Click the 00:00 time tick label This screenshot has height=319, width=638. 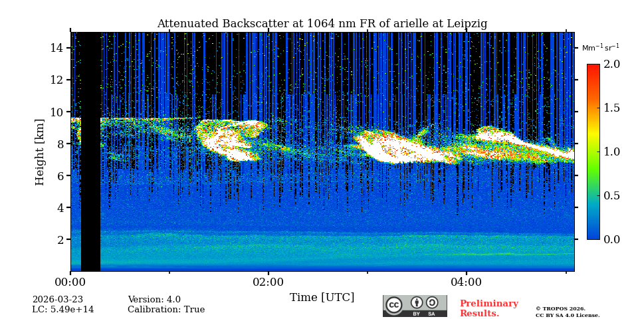click(x=70, y=282)
